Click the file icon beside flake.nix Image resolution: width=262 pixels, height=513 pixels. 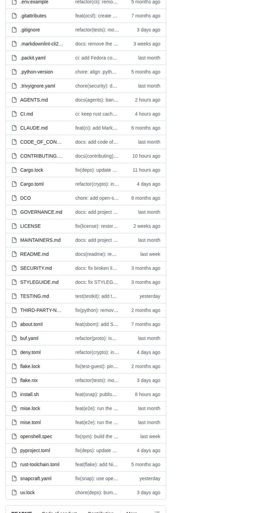14,380
